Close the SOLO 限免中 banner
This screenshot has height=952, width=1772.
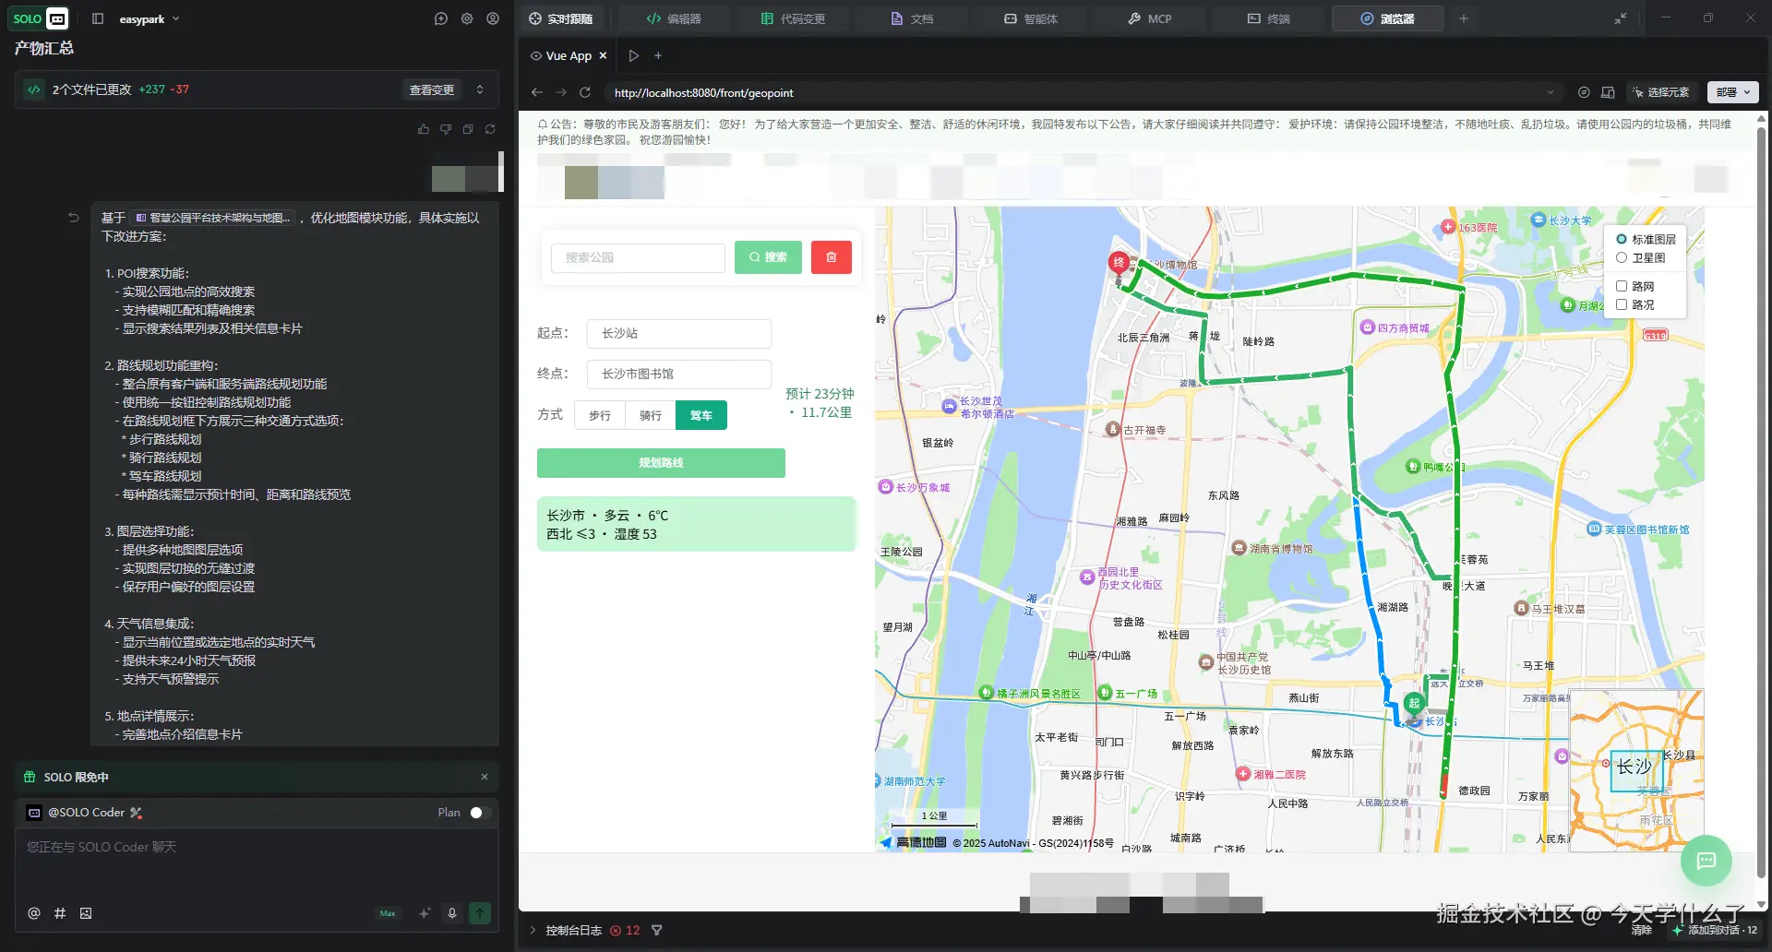click(x=485, y=777)
